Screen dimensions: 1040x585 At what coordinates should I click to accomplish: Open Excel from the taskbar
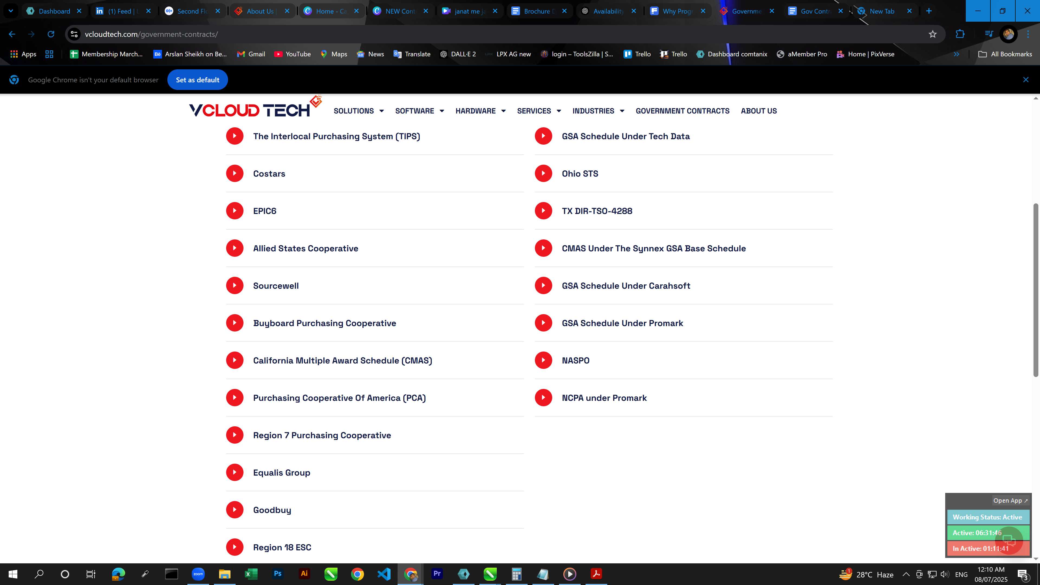pyautogui.click(x=251, y=574)
